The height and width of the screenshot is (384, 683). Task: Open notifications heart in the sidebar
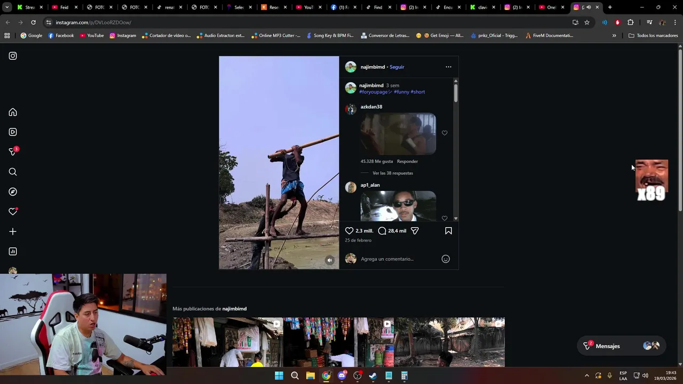point(13,211)
